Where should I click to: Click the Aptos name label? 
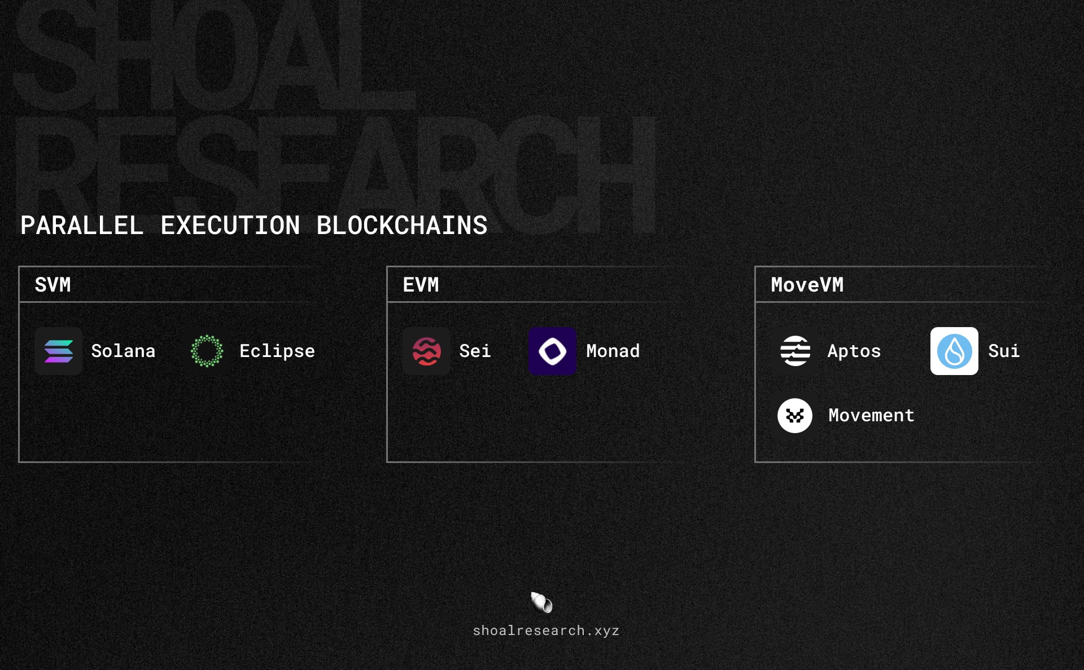[854, 351]
